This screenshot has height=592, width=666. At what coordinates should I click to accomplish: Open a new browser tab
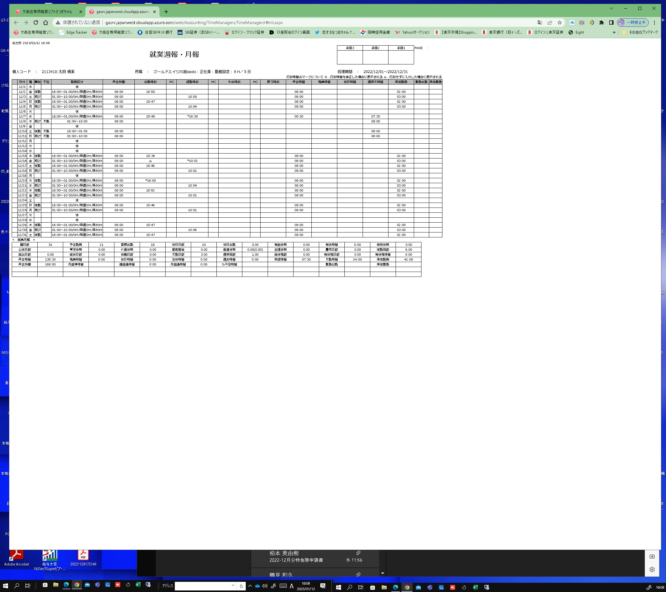point(166,12)
